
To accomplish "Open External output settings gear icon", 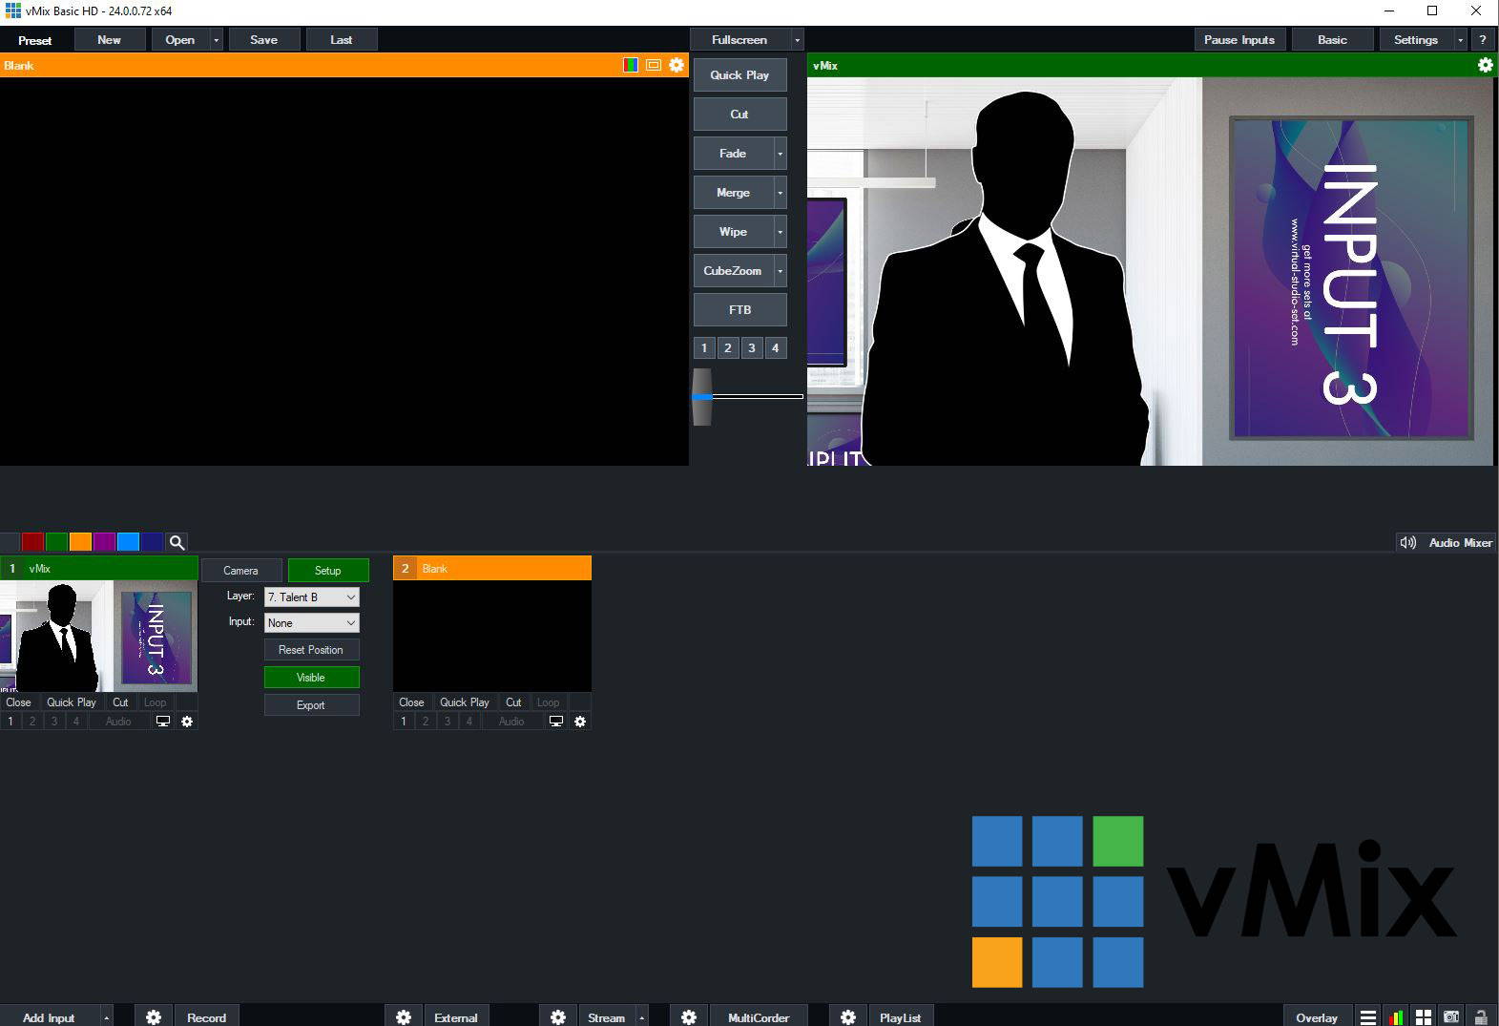I will 404,1017.
